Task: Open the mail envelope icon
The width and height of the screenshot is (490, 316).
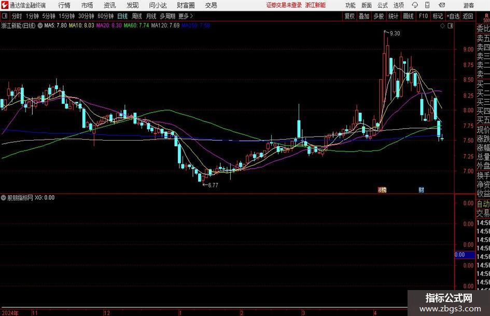Action: pyautogui.click(x=442, y=5)
